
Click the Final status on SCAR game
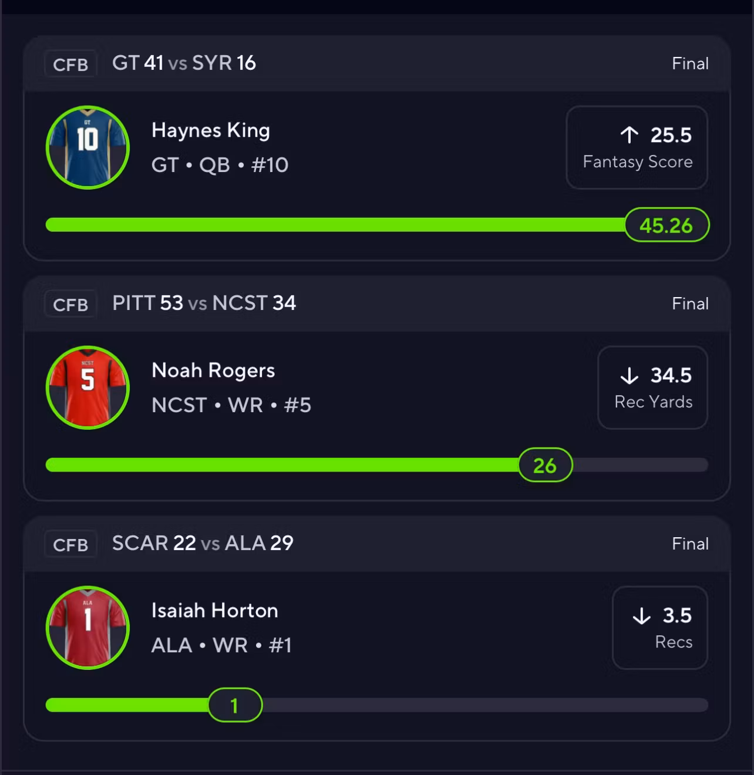[690, 544]
